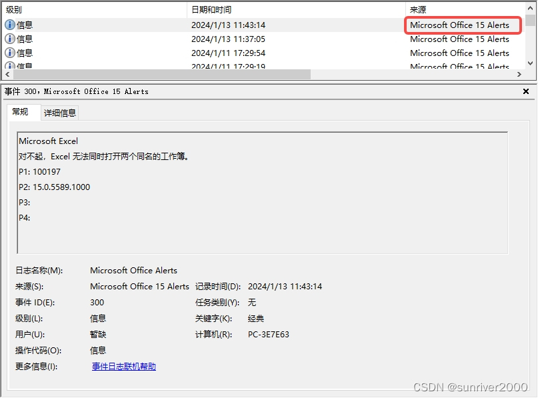
Task: Click the 关键字 value 经典
Action: [255, 319]
